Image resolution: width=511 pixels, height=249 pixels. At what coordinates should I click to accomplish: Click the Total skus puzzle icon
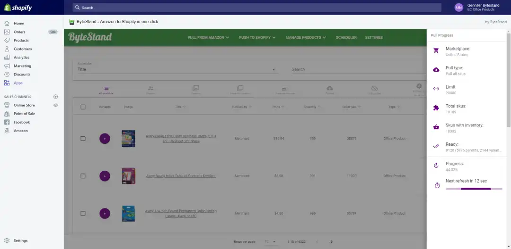click(x=436, y=108)
